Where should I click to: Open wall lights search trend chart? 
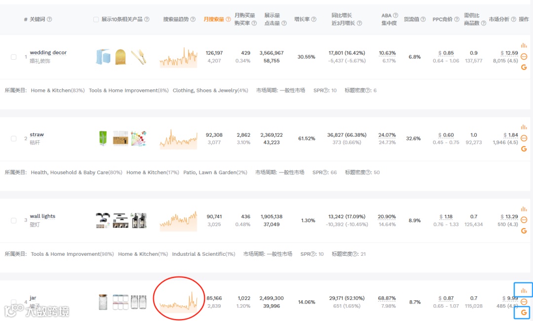pyautogui.click(x=179, y=221)
